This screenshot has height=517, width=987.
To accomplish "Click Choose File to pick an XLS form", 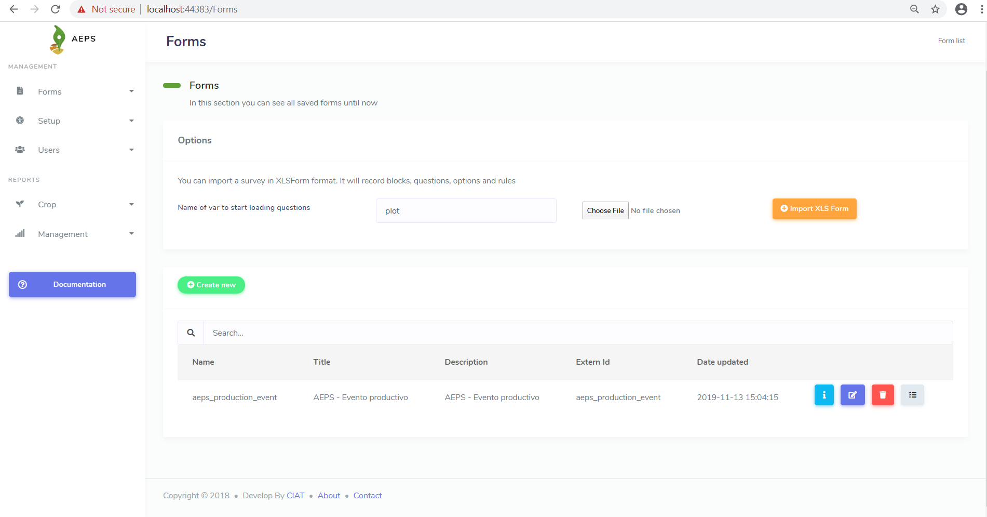I will coord(605,210).
